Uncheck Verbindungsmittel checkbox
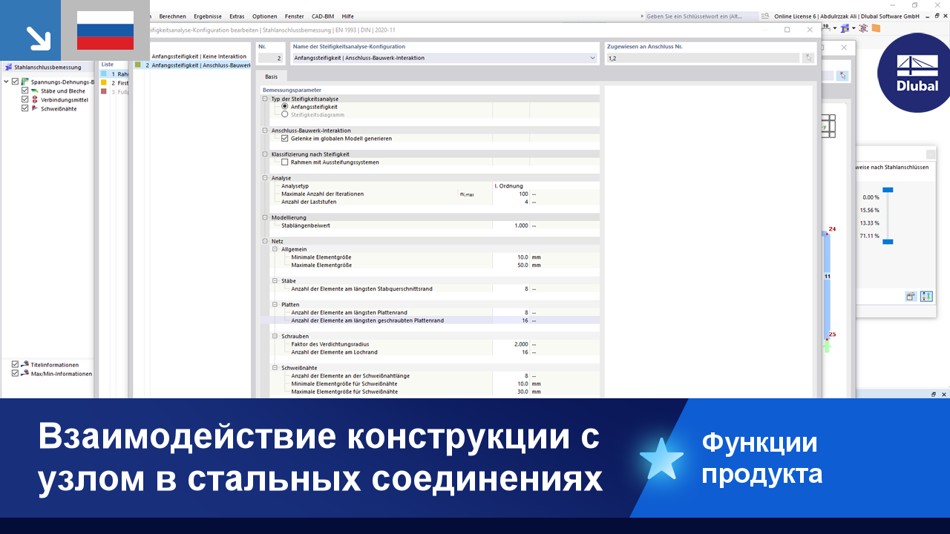 [25, 99]
